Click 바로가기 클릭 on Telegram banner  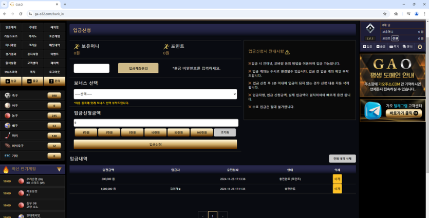tap(403, 113)
